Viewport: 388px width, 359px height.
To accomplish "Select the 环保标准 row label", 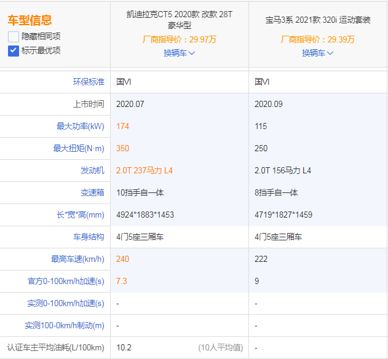I will 89,82.
